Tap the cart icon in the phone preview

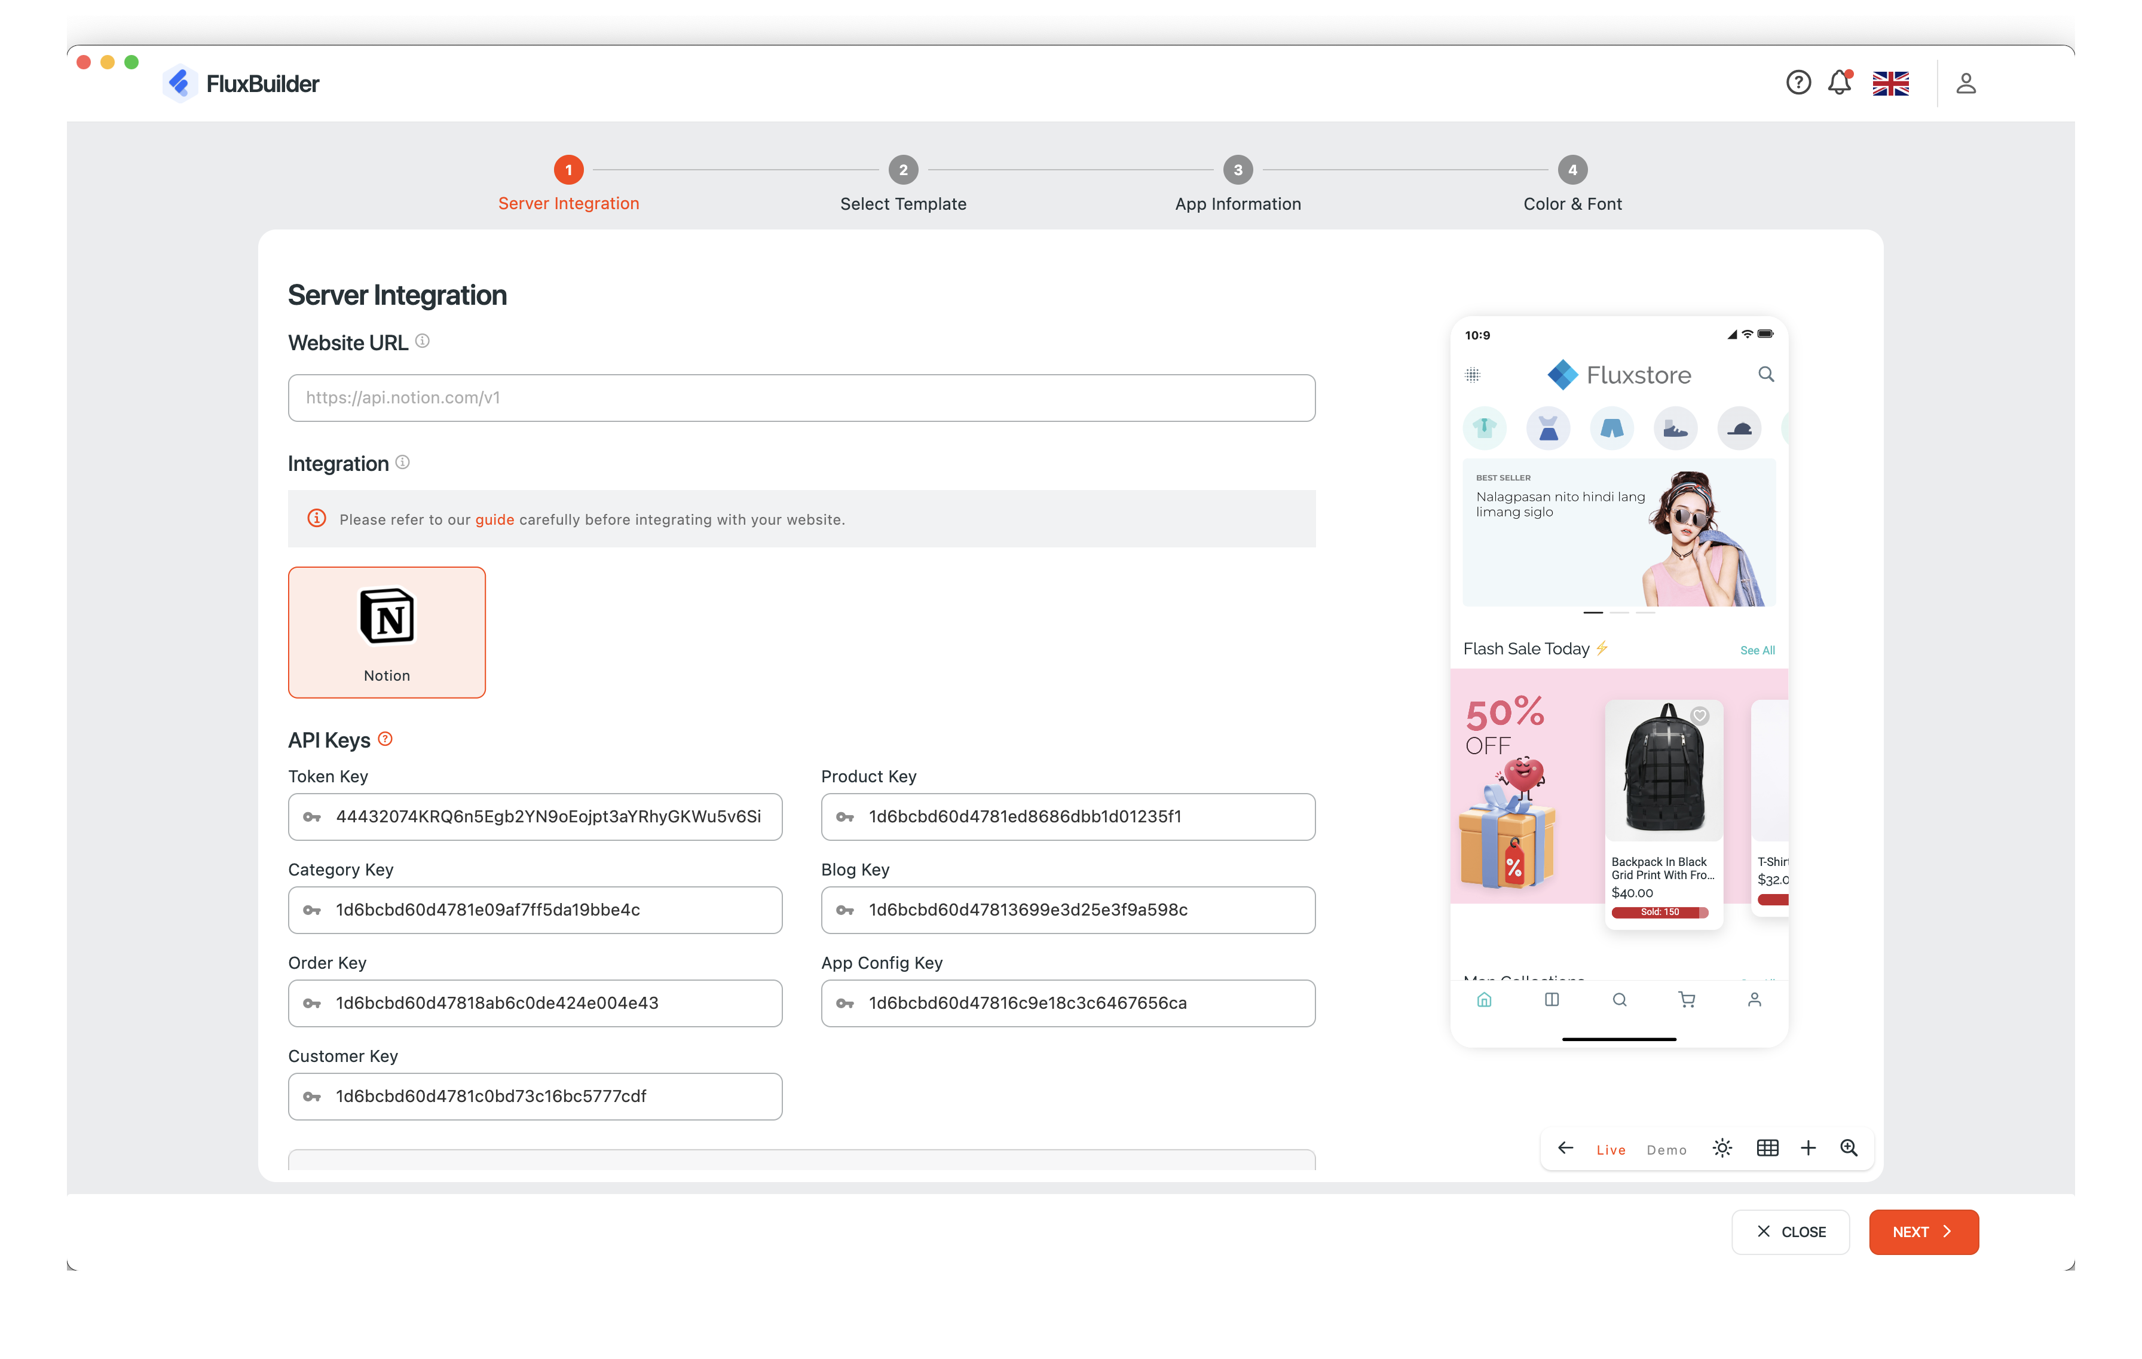point(1687,1000)
